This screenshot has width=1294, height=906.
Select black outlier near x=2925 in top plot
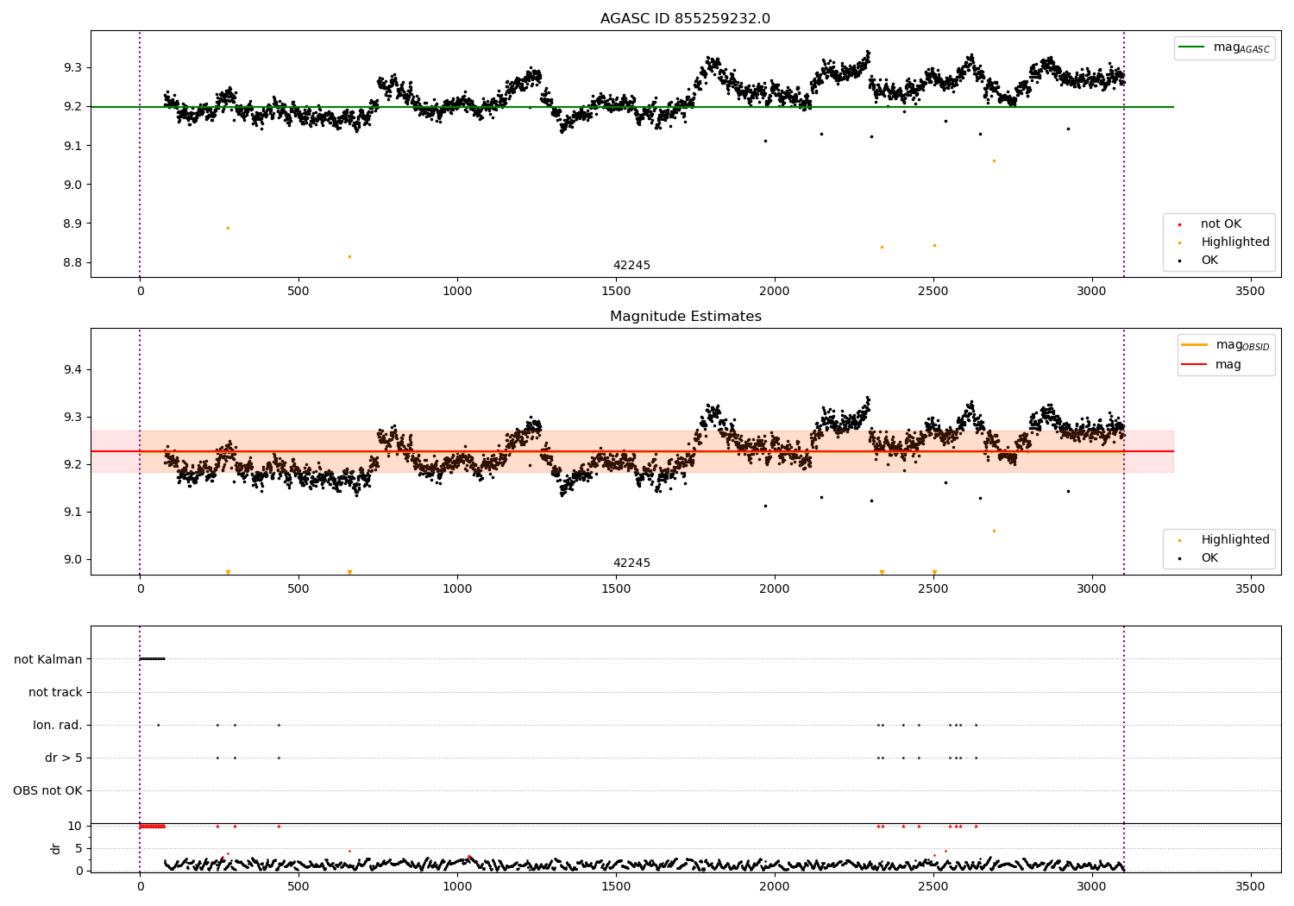pyautogui.click(x=1068, y=129)
